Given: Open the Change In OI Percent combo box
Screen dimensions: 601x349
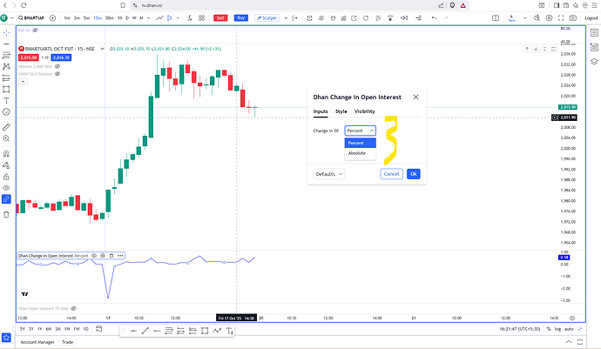Looking at the screenshot, I should 360,131.
